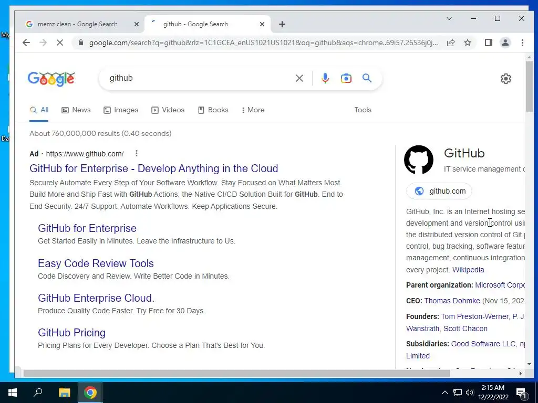Click the horizontal scrollbar thumb
The width and height of the screenshot is (538, 403).
coord(237,374)
